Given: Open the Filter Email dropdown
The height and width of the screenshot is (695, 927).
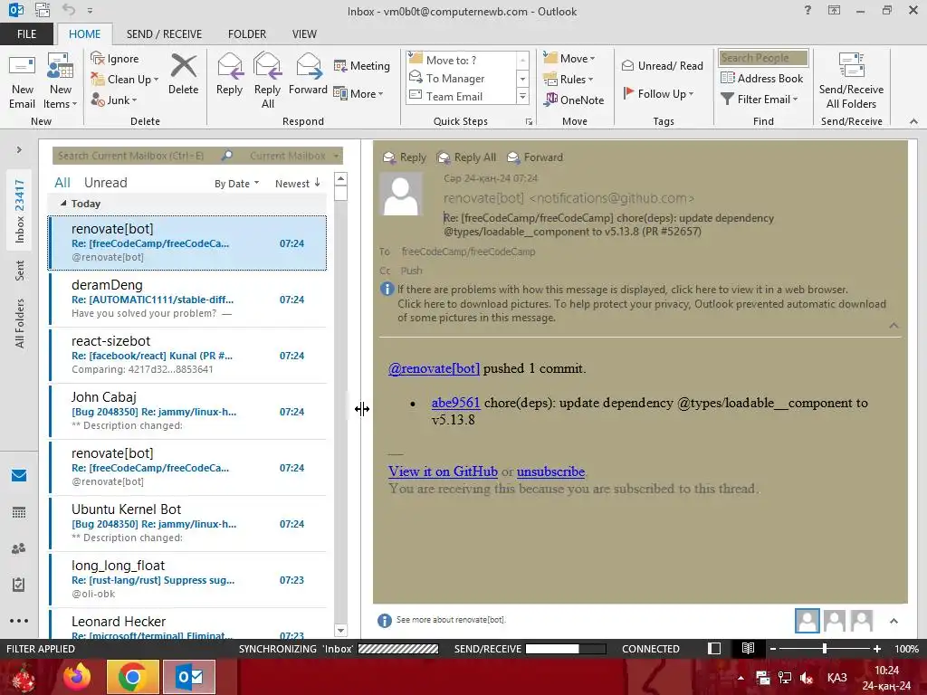Looking at the screenshot, I should click(x=760, y=100).
